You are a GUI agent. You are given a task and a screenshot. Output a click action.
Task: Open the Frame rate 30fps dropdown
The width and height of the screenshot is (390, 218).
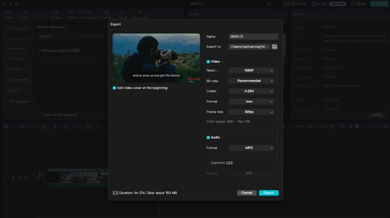251,112
